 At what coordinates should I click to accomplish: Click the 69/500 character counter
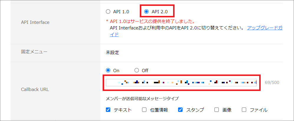click(x=272, y=82)
